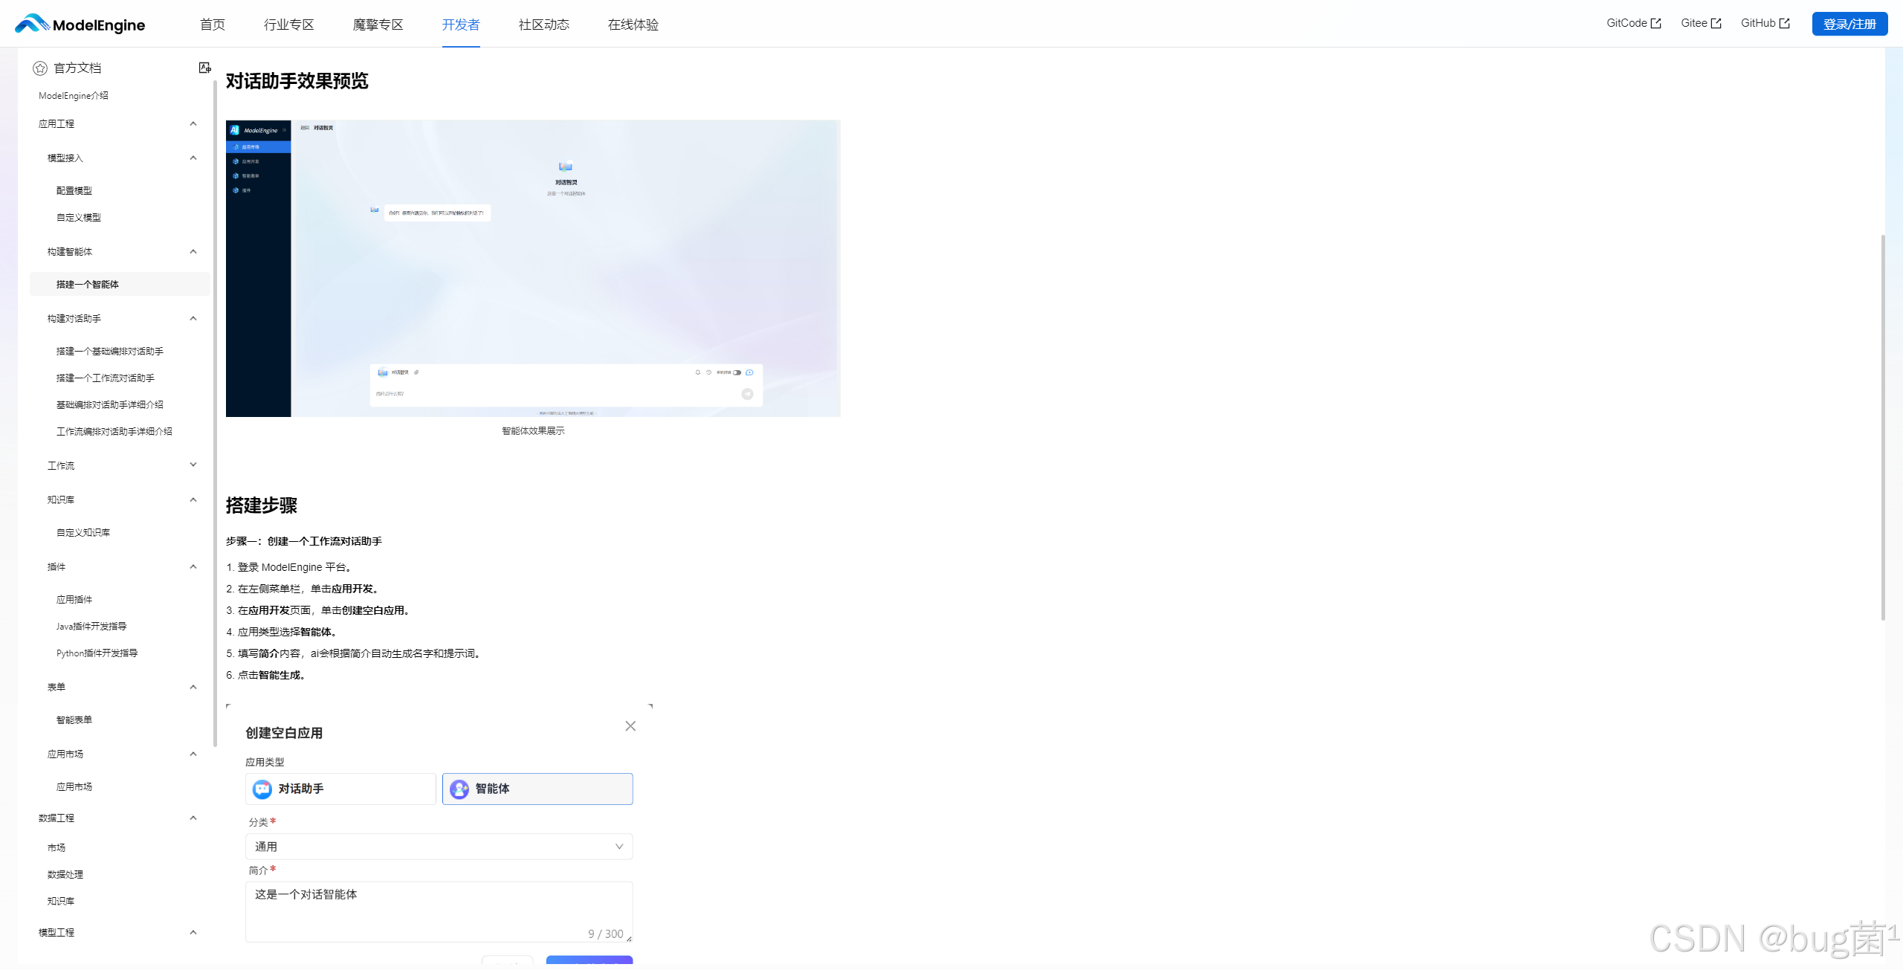Image resolution: width=1903 pixels, height=970 pixels.
Task: Click the ModelEngine logo icon
Action: click(x=31, y=24)
